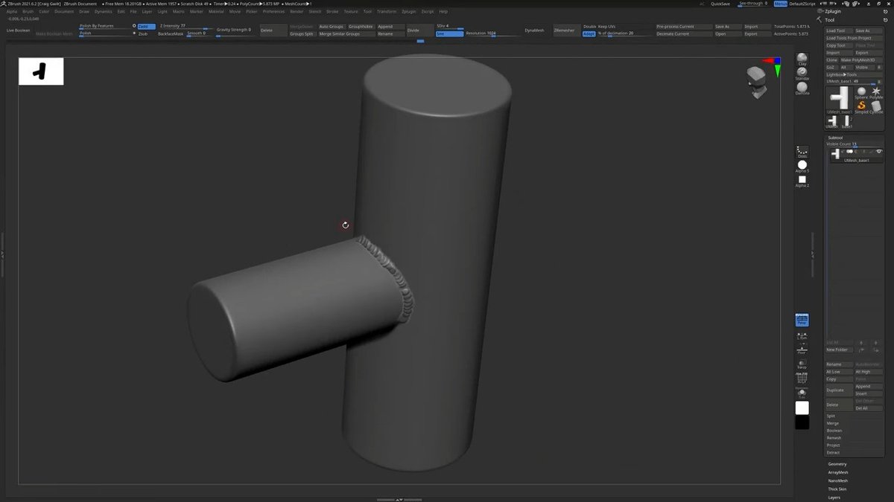The image size is (894, 502).
Task: Toggle Zadd drawing mode
Action: [146, 26]
